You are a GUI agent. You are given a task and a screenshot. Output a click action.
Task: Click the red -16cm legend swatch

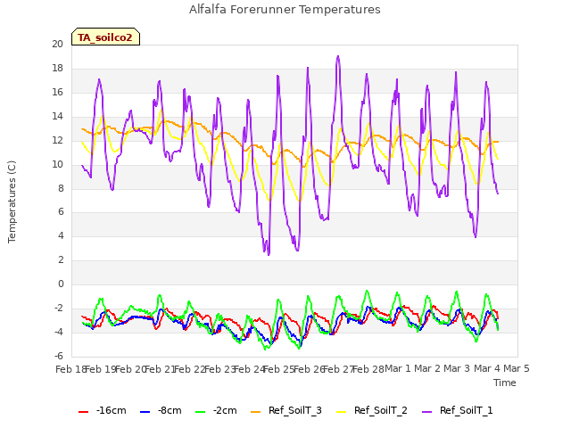84,412
